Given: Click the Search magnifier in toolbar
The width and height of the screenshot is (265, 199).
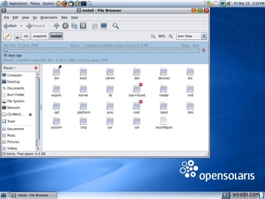Looking at the screenshot, I should click(116, 26).
